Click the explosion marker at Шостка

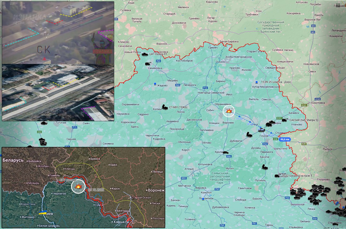point(229,112)
